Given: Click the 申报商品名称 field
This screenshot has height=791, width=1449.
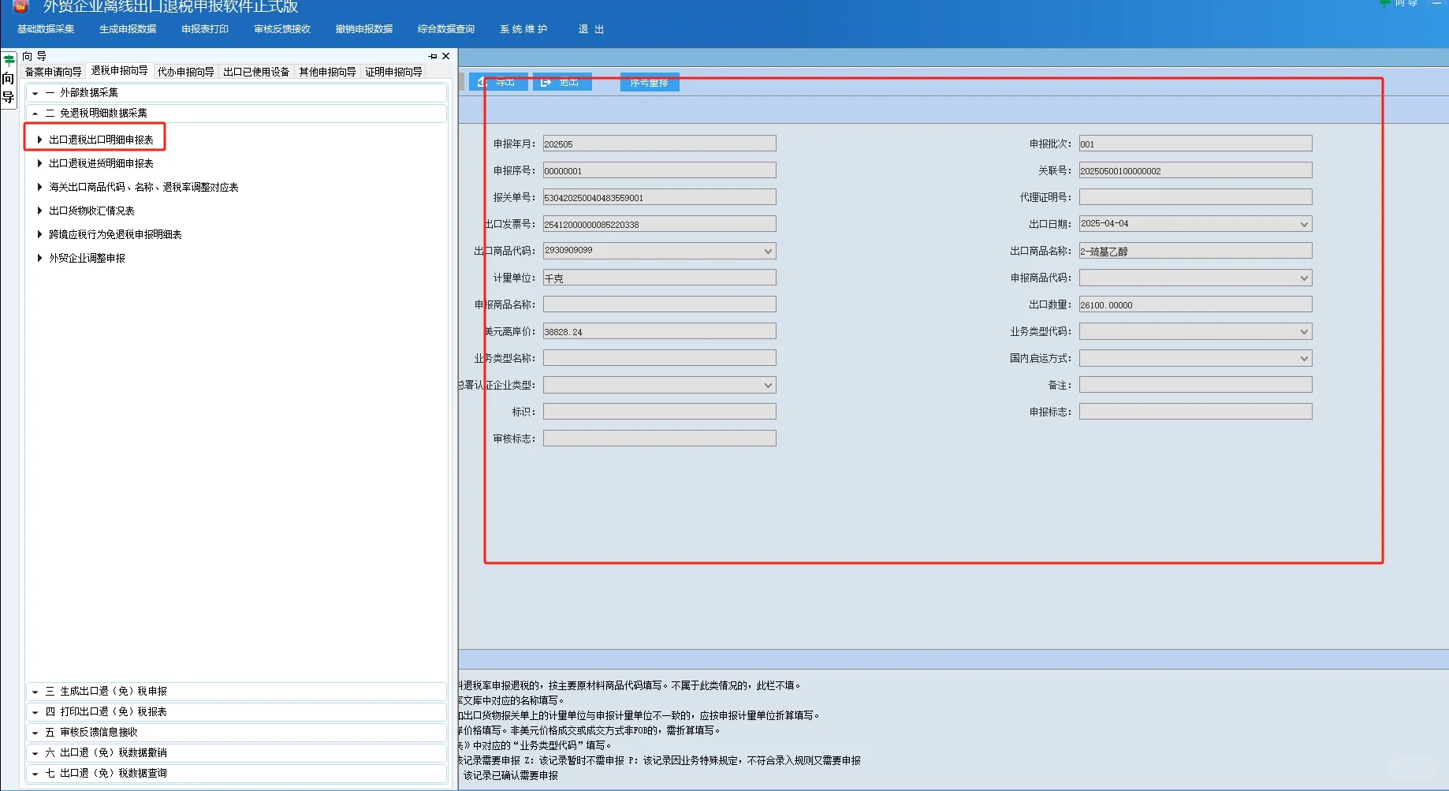Looking at the screenshot, I should (659, 304).
